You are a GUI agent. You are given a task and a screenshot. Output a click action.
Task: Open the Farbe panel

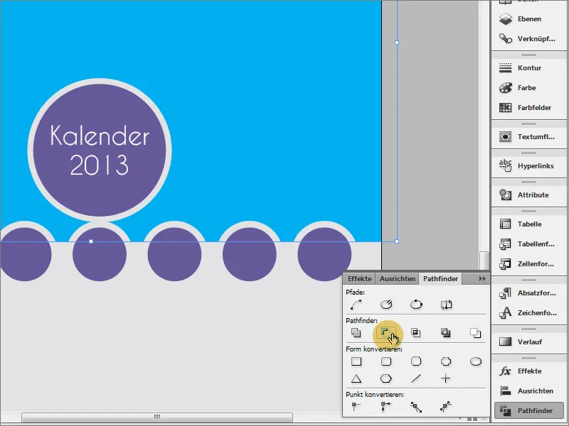[528, 87]
